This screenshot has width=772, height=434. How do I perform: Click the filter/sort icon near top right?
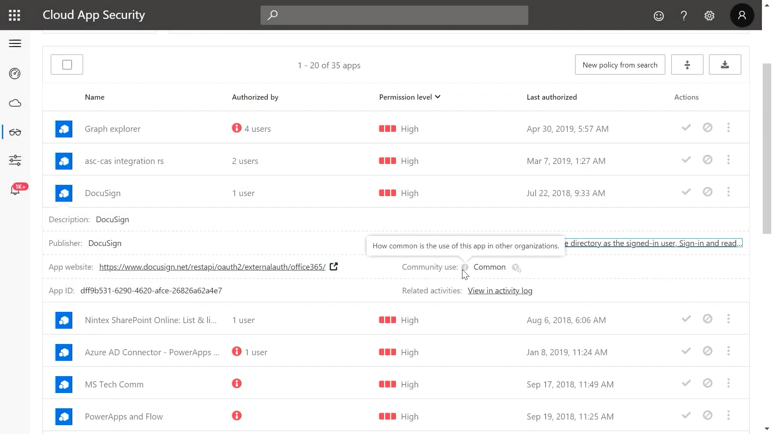(x=687, y=65)
